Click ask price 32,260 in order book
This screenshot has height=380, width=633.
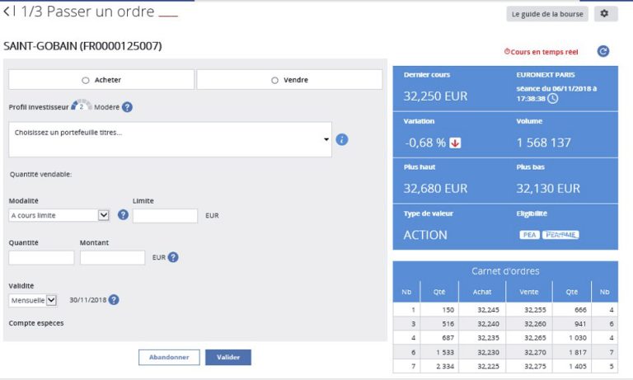(x=535, y=324)
